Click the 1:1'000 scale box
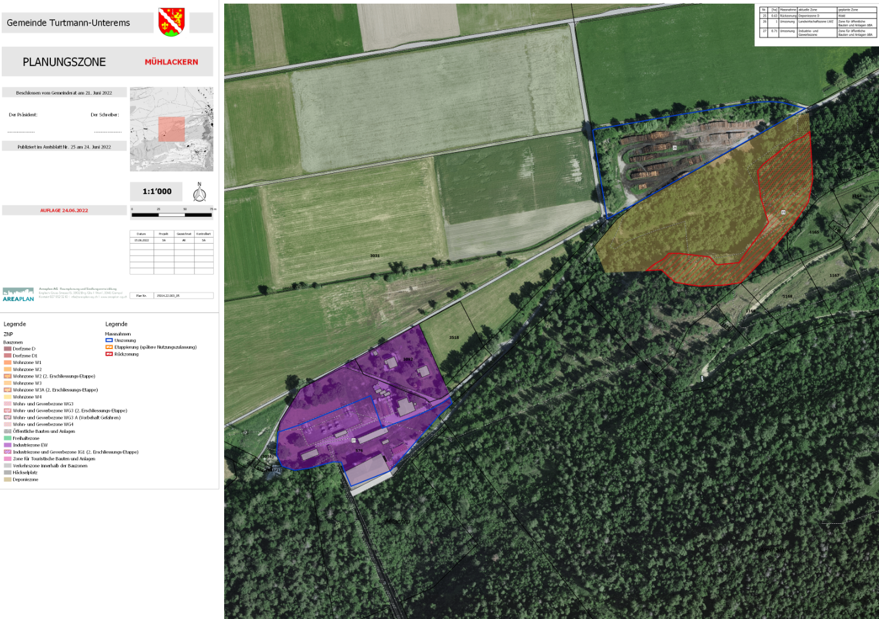The image size is (879, 619). pyautogui.click(x=157, y=192)
